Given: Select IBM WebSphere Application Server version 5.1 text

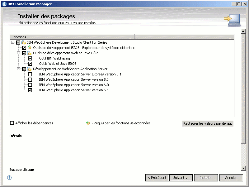Looking at the screenshot, I should 74,79.
